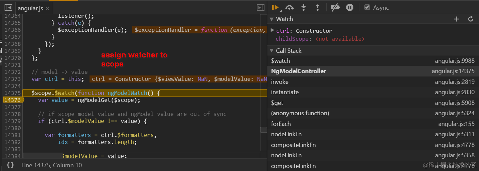479x171 pixels.
Task: Step into next function call
Action: 304,7
